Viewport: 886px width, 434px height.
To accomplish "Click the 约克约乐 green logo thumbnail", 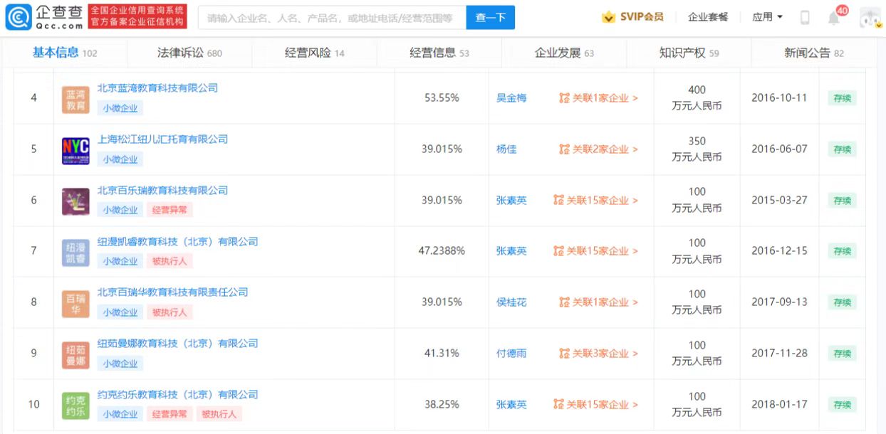I will [75, 406].
